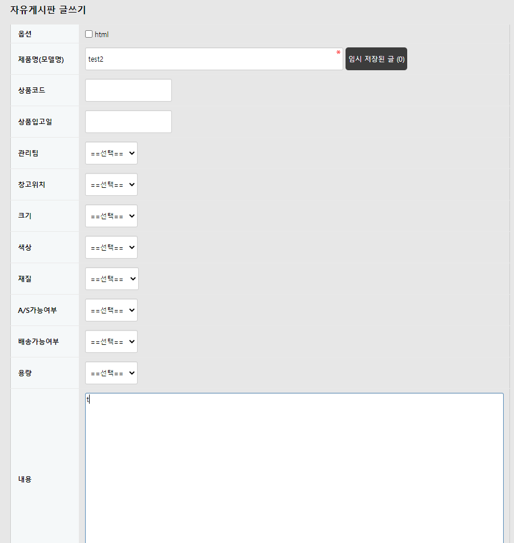The height and width of the screenshot is (543, 514).
Task: Open the A/S가능여부 dropdown
Action: [x=111, y=310]
